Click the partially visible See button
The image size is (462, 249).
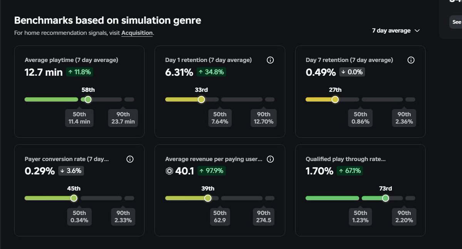[x=456, y=22]
